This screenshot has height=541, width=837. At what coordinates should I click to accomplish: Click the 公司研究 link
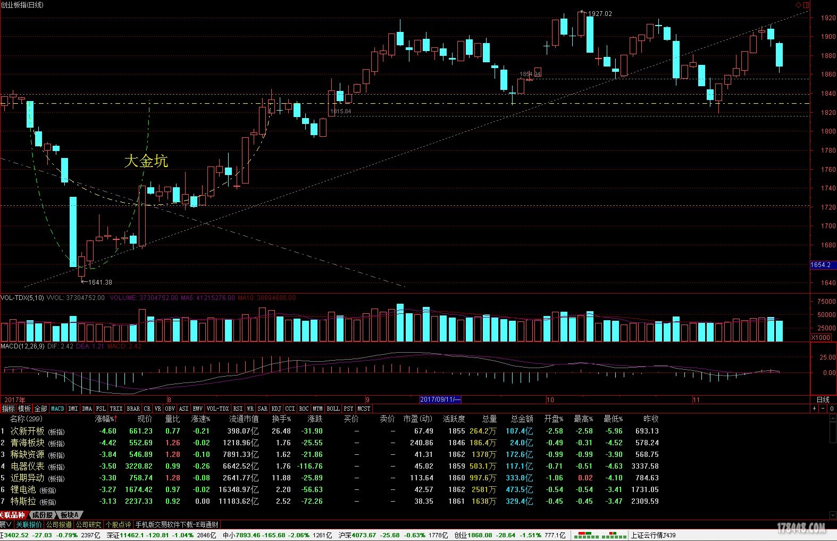coord(88,525)
